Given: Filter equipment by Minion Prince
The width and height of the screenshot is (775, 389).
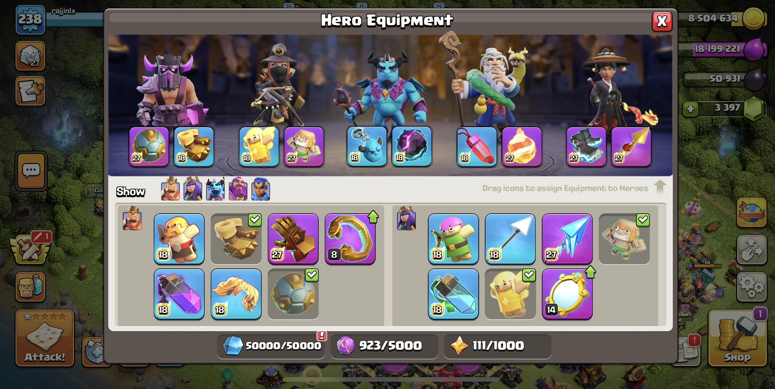Looking at the screenshot, I should pos(215,189).
